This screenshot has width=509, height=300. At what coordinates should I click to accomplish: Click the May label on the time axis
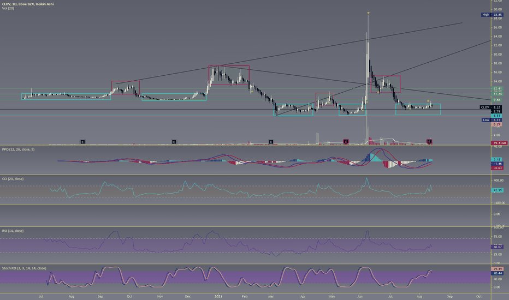tap(332, 296)
